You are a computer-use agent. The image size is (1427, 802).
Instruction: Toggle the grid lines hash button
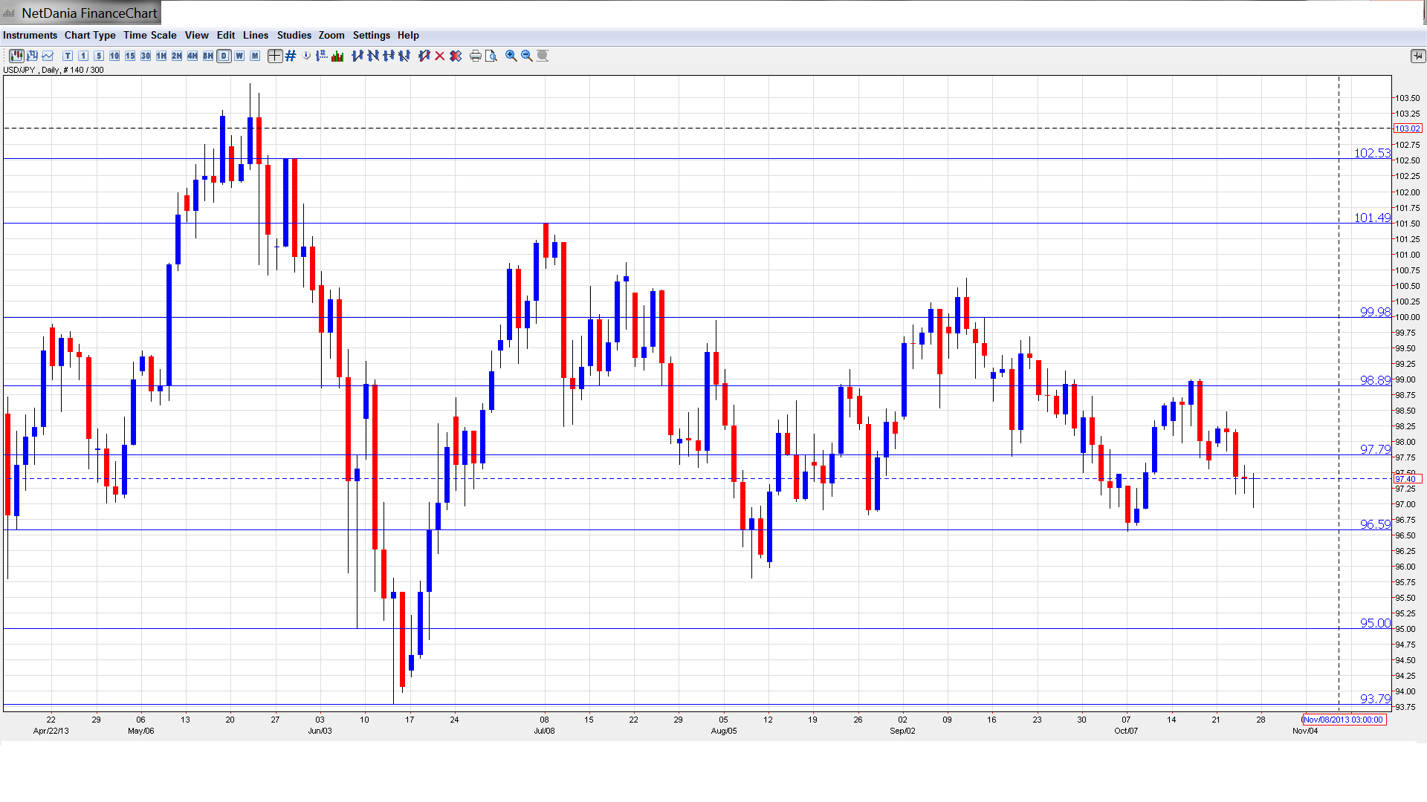coord(291,56)
